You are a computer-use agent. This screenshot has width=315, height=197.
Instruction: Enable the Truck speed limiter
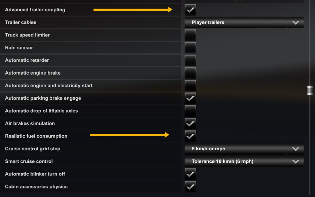190,35
